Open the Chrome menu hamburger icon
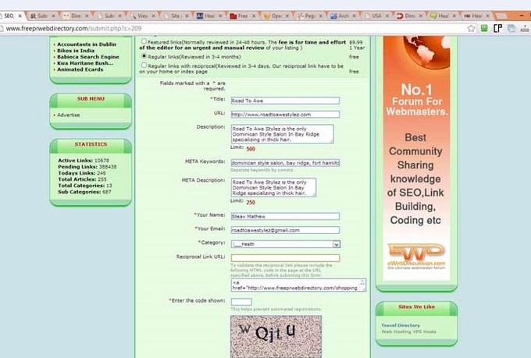 (523, 28)
